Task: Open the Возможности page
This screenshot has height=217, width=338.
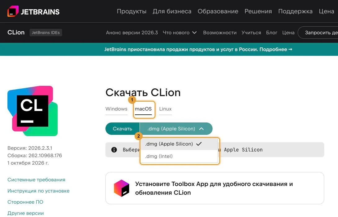Action: 220,33
